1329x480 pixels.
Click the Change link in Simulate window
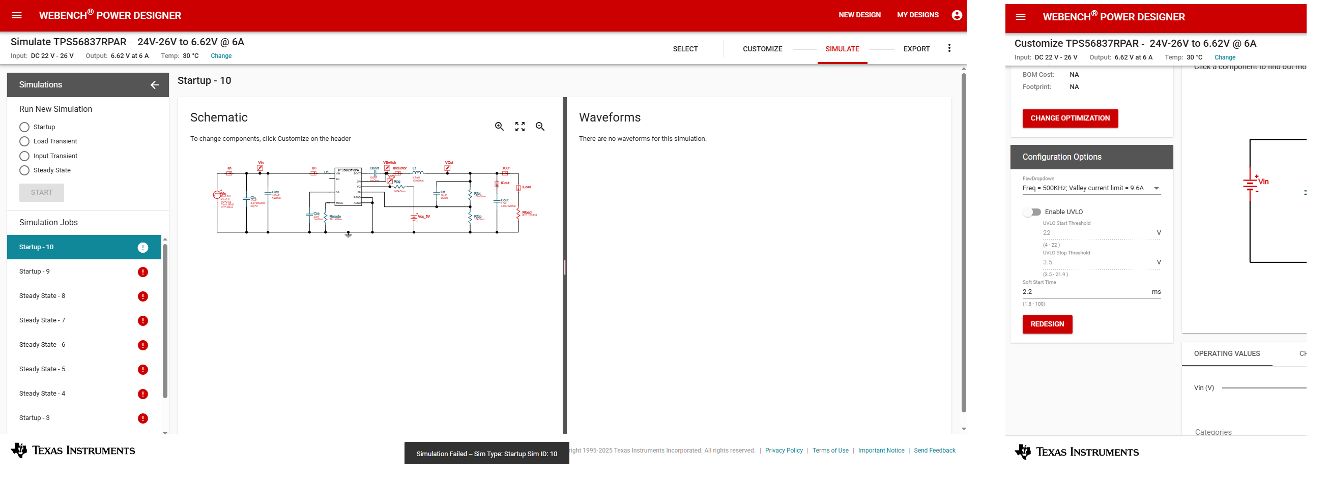[221, 56]
